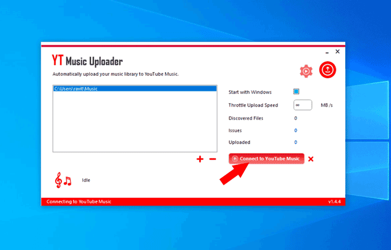The height and width of the screenshot is (250, 391).
Task: Open the Issues count value
Action: (x=295, y=130)
